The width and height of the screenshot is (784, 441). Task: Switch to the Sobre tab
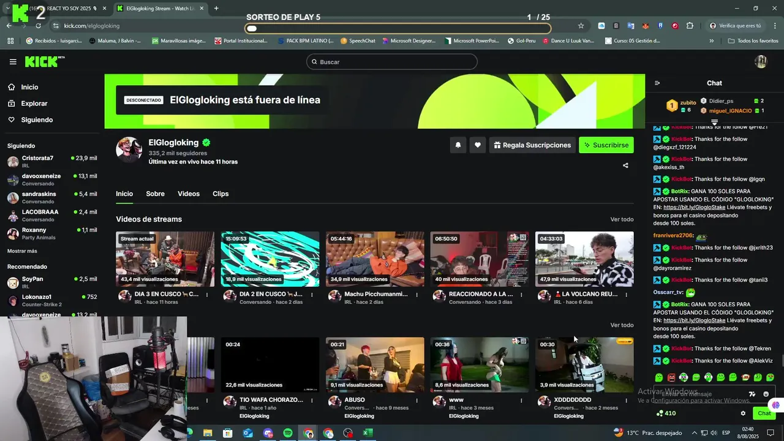click(x=155, y=194)
